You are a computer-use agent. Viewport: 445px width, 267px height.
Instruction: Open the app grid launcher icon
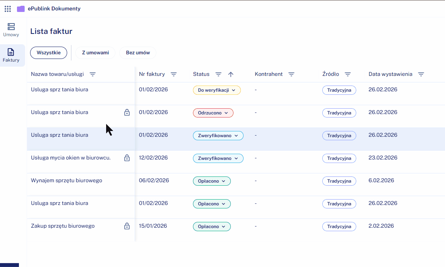[7, 8]
